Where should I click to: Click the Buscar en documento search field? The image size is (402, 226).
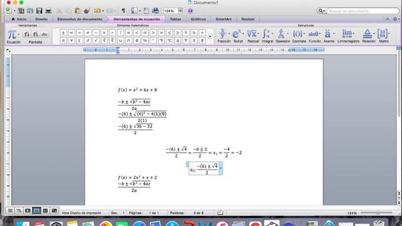(x=363, y=11)
